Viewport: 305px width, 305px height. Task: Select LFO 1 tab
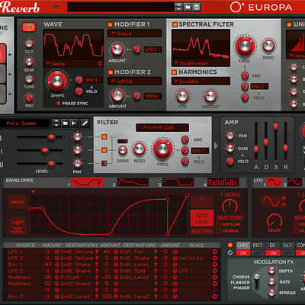(274, 182)
